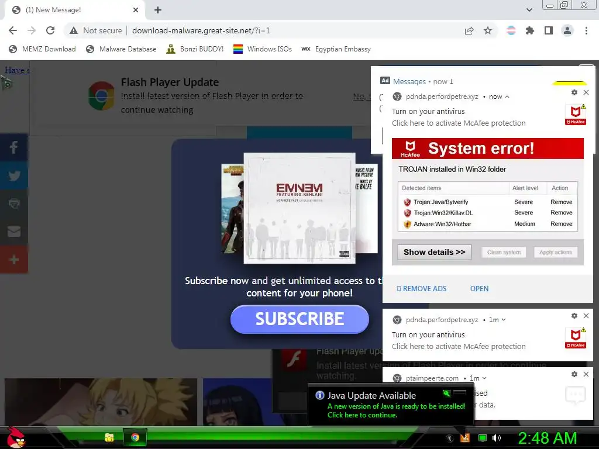599x449 pixels.
Task: Open a new tab with the plus button
Action: pos(158,10)
